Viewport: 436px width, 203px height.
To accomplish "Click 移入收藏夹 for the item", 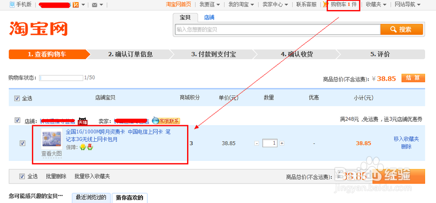I will 406,139.
